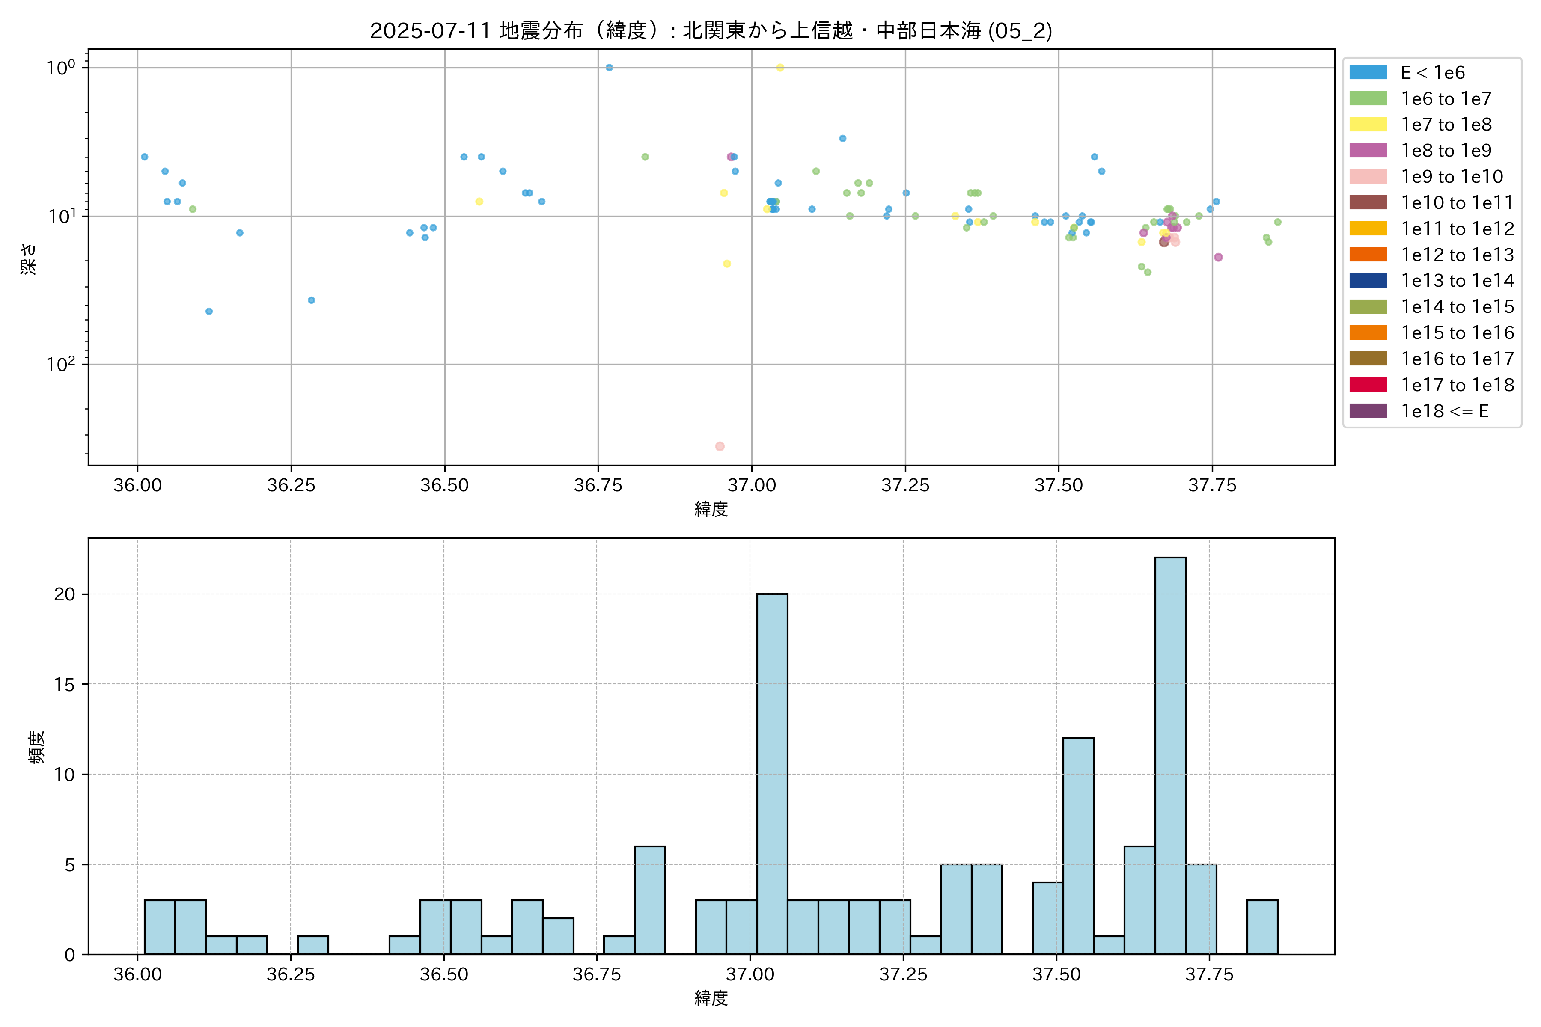Image resolution: width=1541 pixels, height=1027 pixels.
Task: Click the tallest histogram bar near 37.70
Action: 1170,756
